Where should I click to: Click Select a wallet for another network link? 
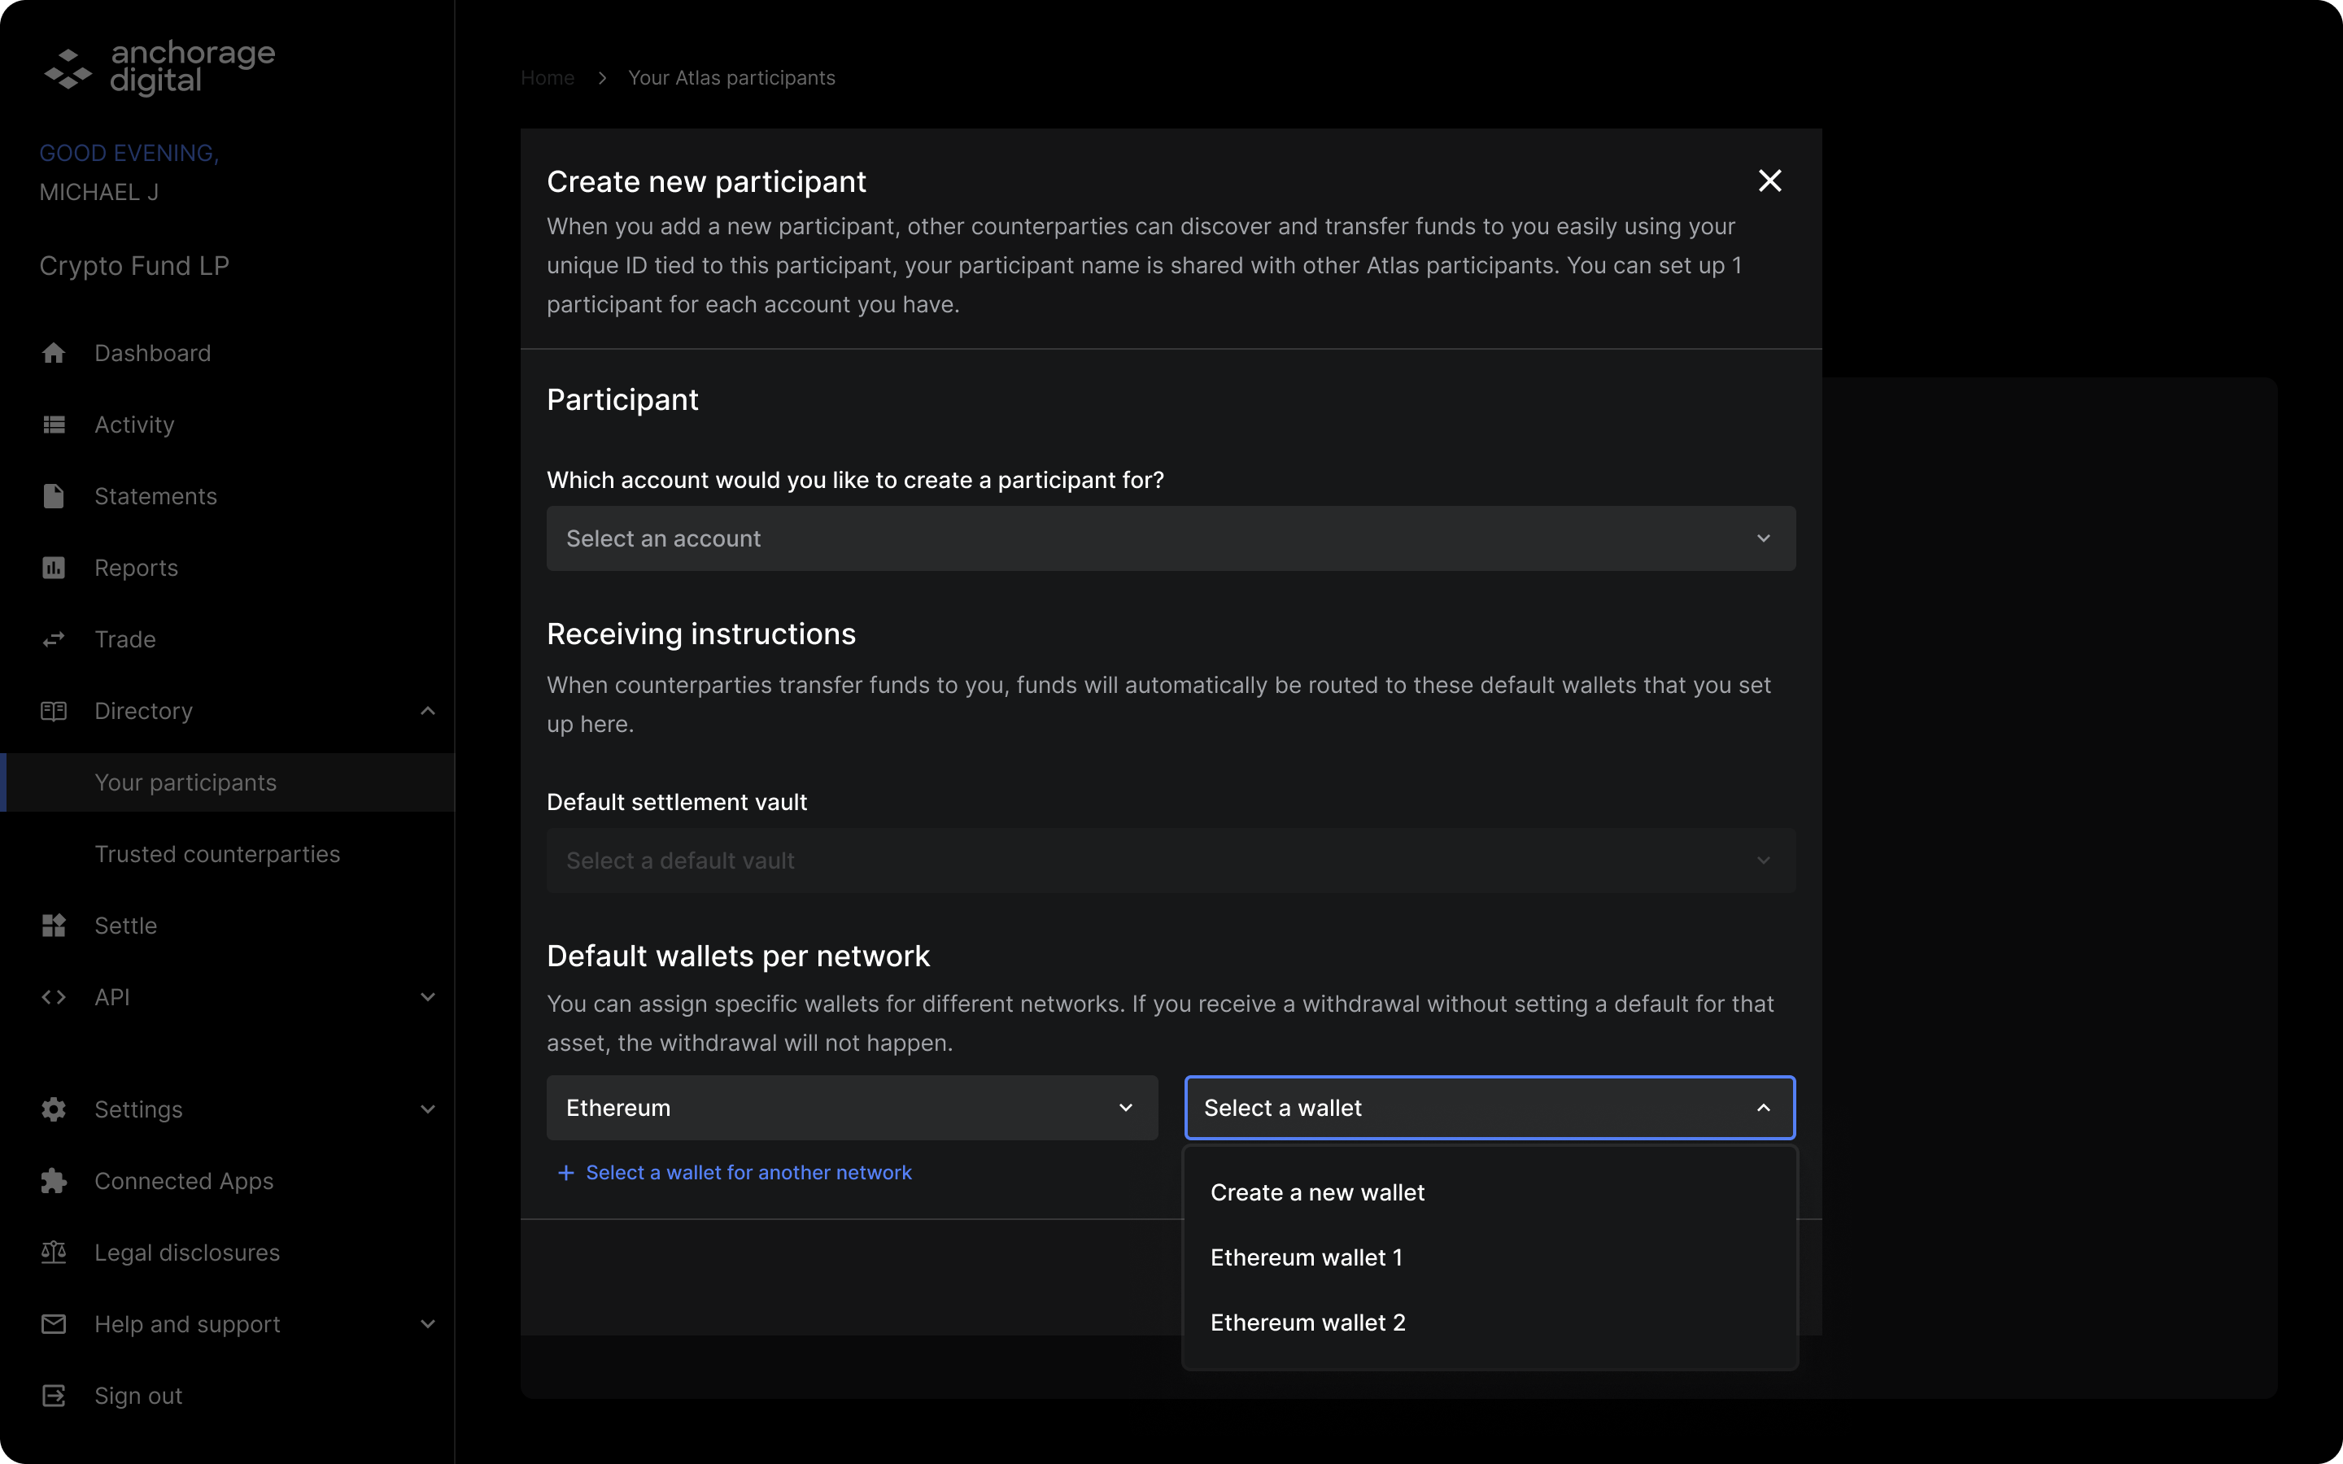pos(748,1173)
